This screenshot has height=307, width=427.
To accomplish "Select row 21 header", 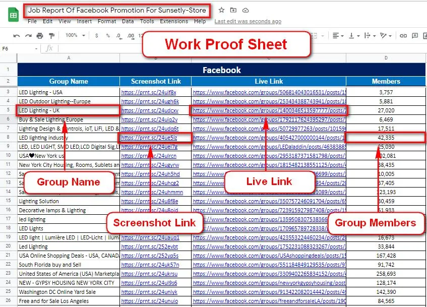I will pyautogui.click(x=8, y=256).
